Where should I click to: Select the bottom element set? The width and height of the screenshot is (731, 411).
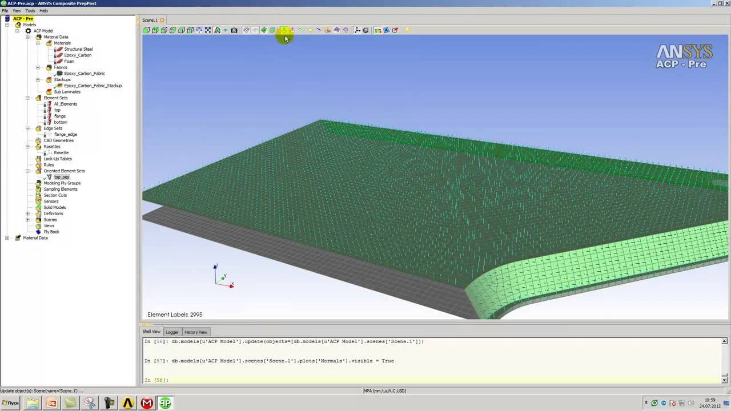point(61,122)
